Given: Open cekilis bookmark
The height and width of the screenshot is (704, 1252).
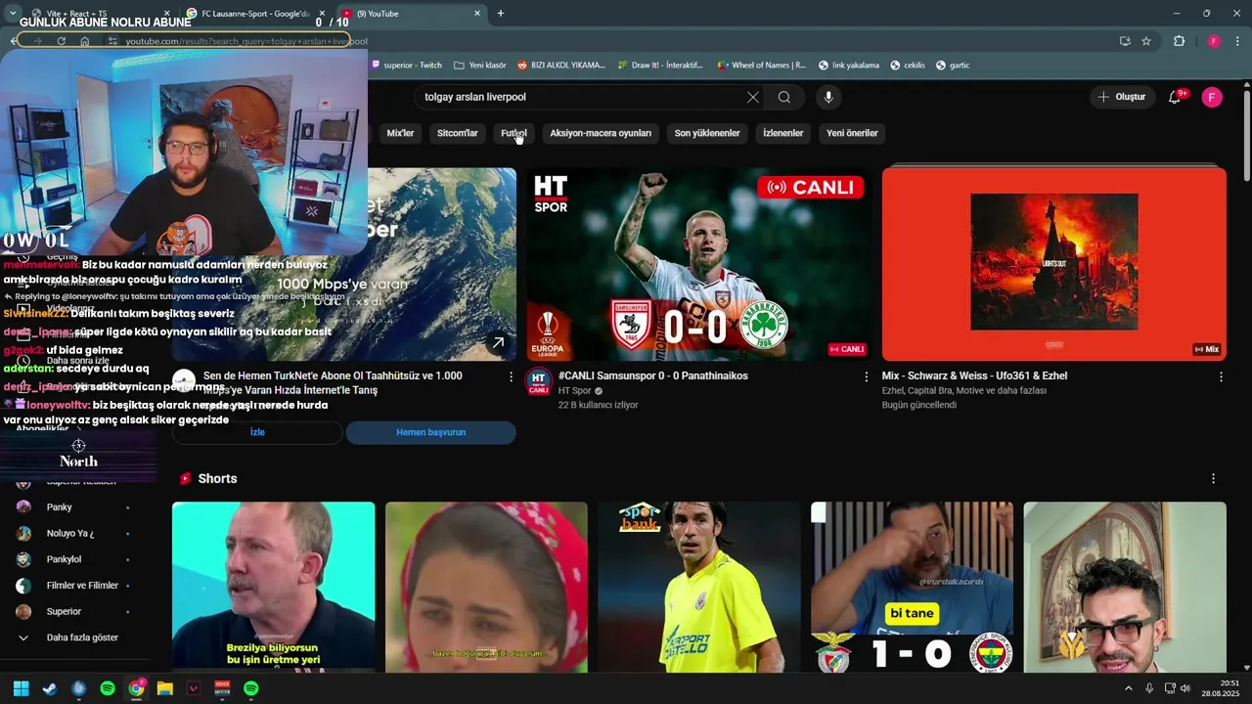Looking at the screenshot, I should (x=908, y=66).
